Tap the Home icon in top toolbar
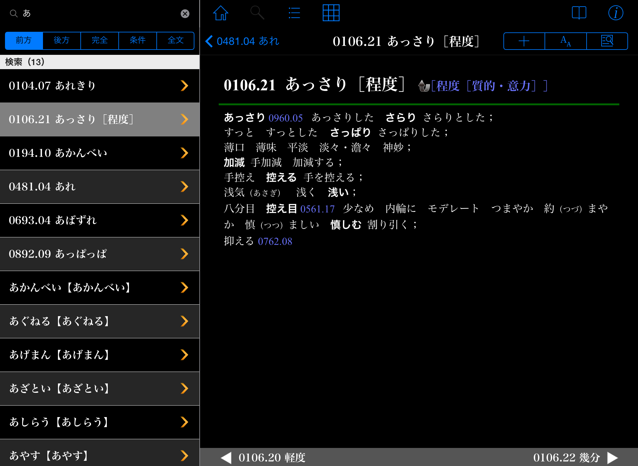This screenshot has width=638, height=466. pyautogui.click(x=221, y=13)
